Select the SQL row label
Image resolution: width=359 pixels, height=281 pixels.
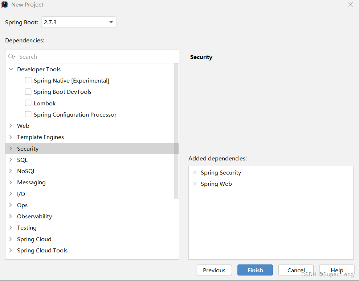coord(22,160)
